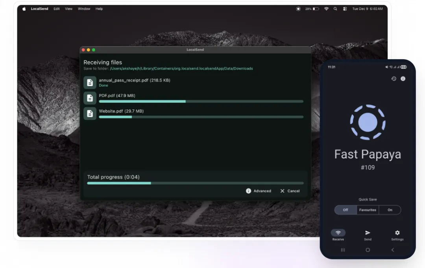
Task: Open the Help menu
Action: tap(99, 9)
